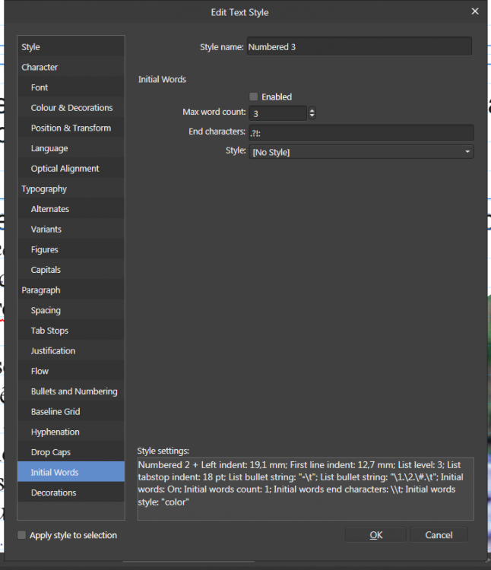Image resolution: width=491 pixels, height=570 pixels.
Task: Open Decorations at bottom of list
Action: pos(53,492)
